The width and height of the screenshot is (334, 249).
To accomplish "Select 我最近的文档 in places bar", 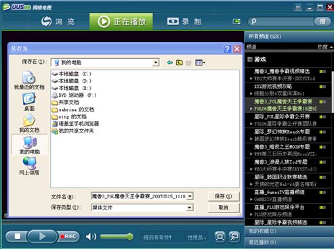I will coord(29,80).
